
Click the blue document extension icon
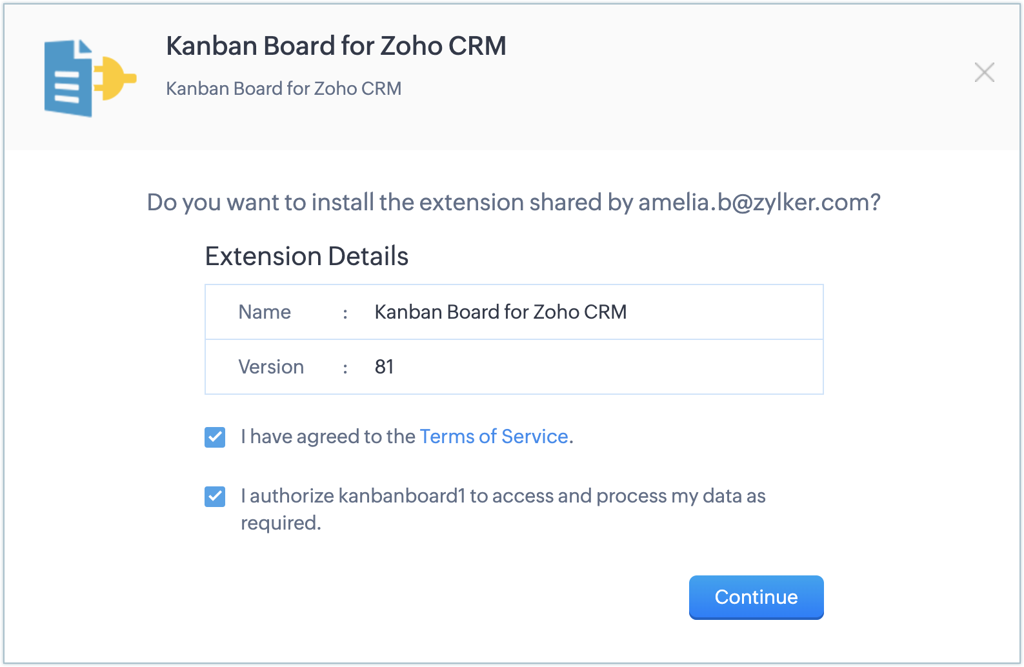click(x=67, y=79)
